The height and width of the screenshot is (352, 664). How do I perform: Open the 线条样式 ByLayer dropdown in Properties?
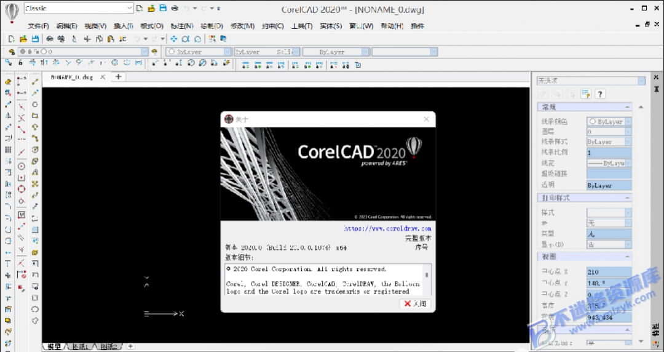[609, 142]
